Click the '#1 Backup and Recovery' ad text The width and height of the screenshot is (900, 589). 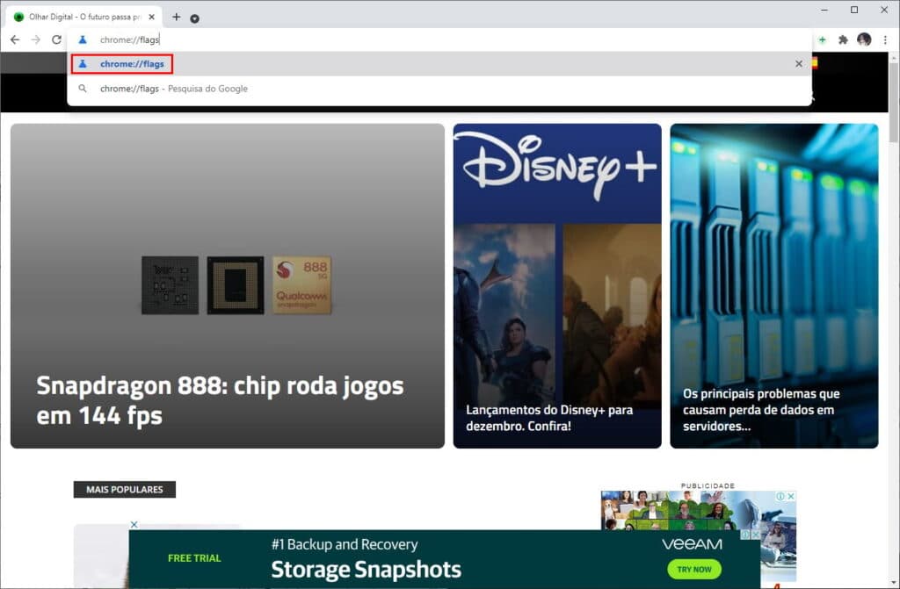(345, 544)
